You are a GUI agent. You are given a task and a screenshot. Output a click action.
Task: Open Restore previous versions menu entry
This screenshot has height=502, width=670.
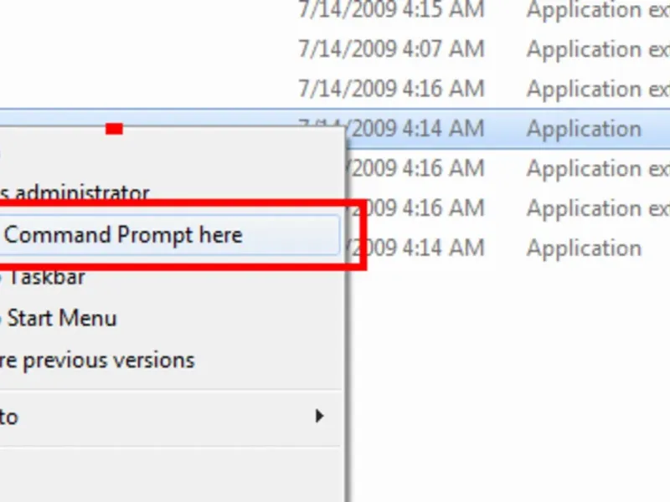(x=97, y=361)
